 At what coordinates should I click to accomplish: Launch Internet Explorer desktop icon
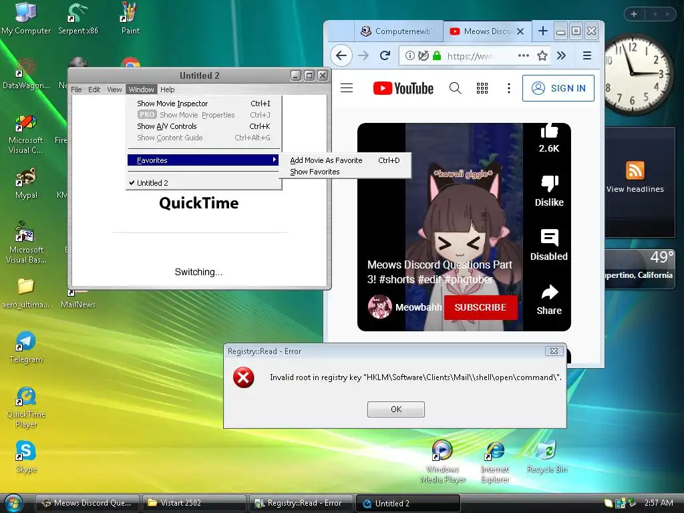495,462
